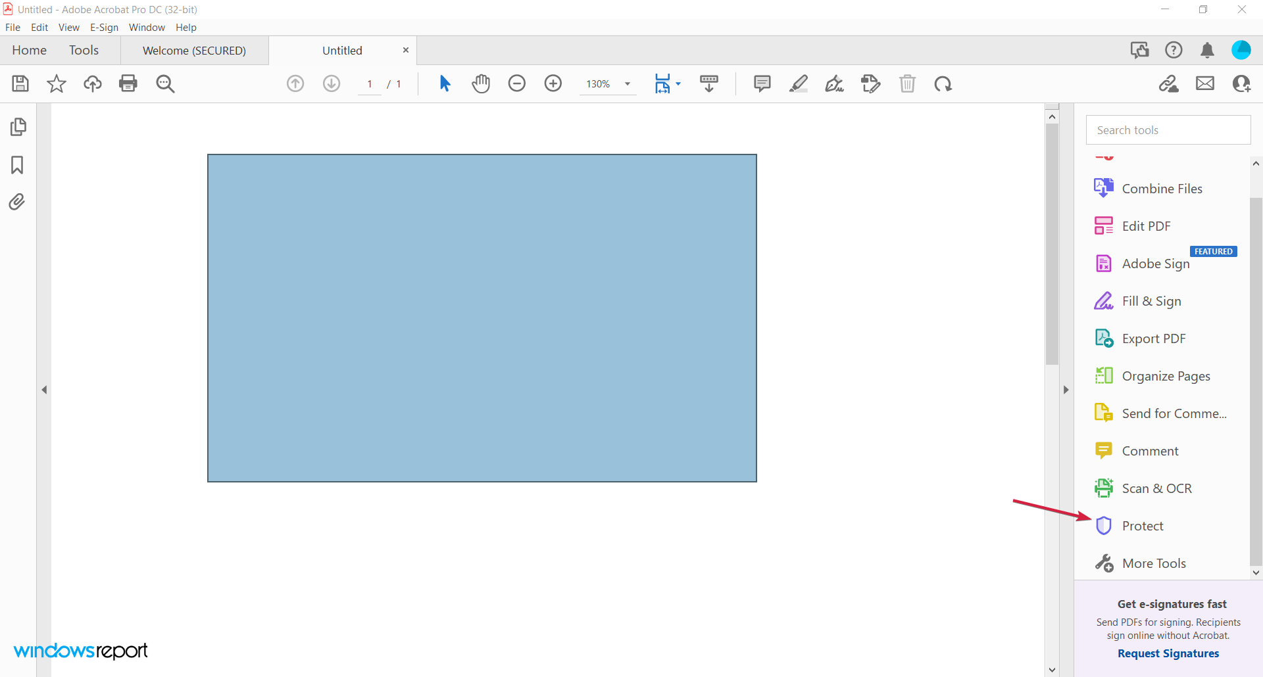This screenshot has height=677, width=1263.
Task: Open the E-Sign menu
Action: point(104,28)
